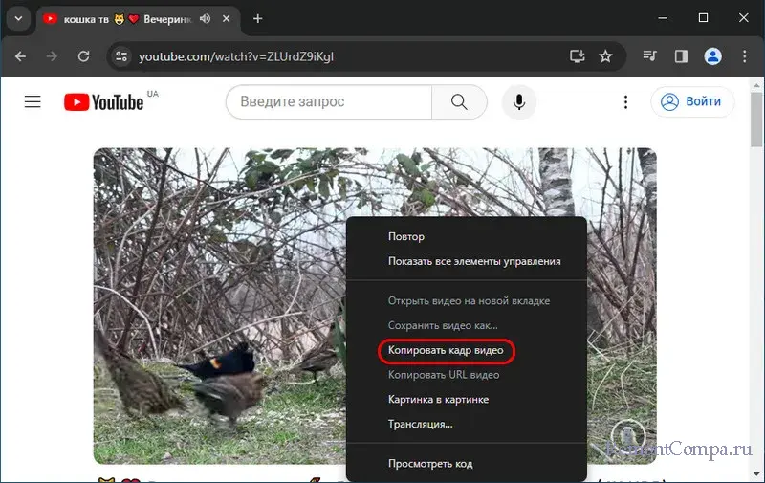Open Chrome media controls icon

[x=650, y=56]
